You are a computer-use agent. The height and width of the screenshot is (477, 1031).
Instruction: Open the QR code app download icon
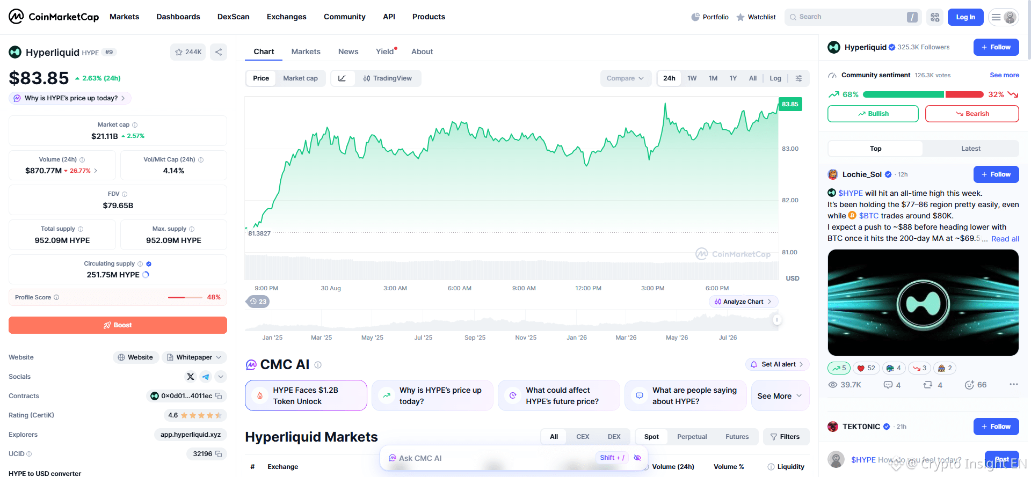click(x=935, y=17)
